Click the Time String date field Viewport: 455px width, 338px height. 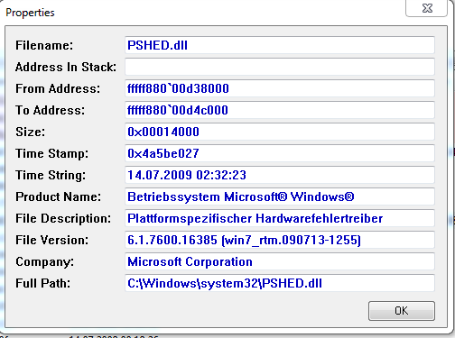[280, 175]
